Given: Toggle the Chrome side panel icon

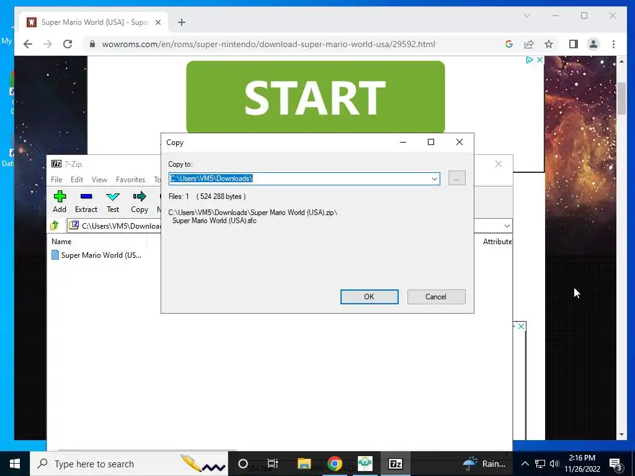Looking at the screenshot, I should tap(574, 44).
